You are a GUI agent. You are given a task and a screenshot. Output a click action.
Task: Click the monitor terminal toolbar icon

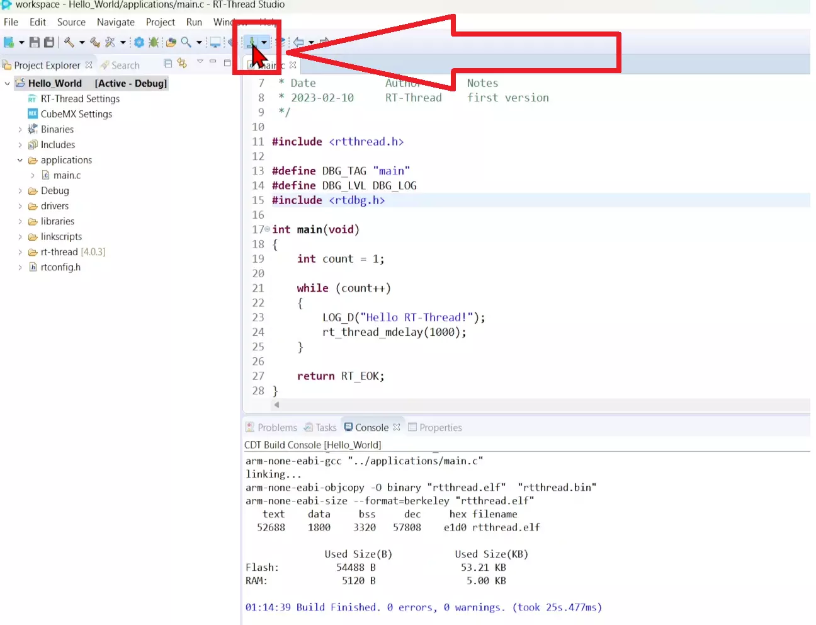215,42
